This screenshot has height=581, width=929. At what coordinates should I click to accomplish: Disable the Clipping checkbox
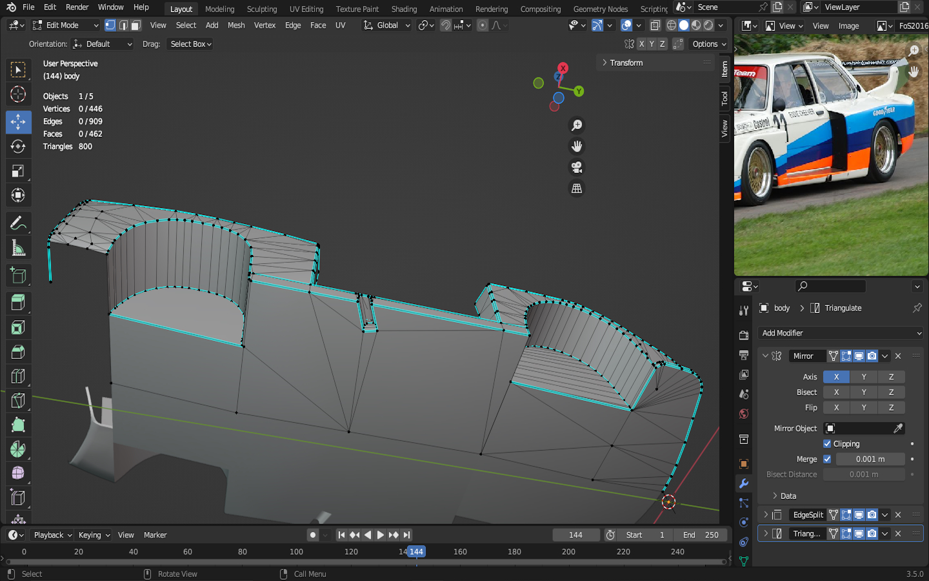tap(827, 443)
